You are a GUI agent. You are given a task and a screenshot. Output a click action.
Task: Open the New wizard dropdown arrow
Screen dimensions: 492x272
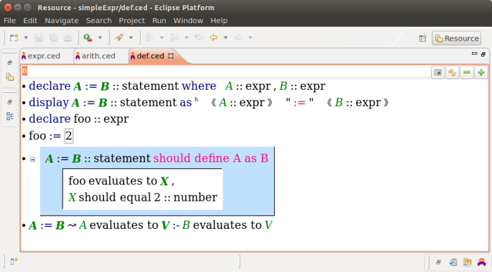coord(26,38)
